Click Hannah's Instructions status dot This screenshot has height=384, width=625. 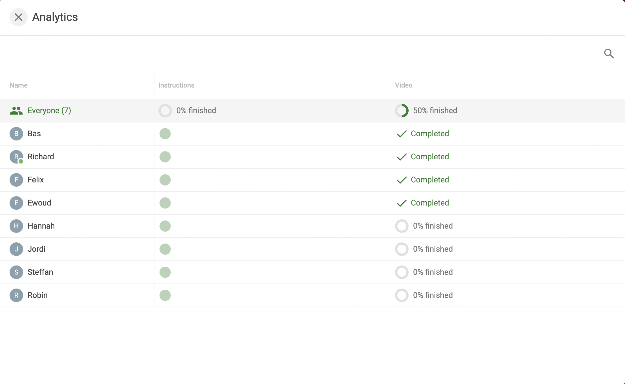[x=165, y=226]
